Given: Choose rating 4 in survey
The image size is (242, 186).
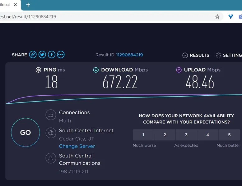Looking at the screenshot, I should 208,135.
